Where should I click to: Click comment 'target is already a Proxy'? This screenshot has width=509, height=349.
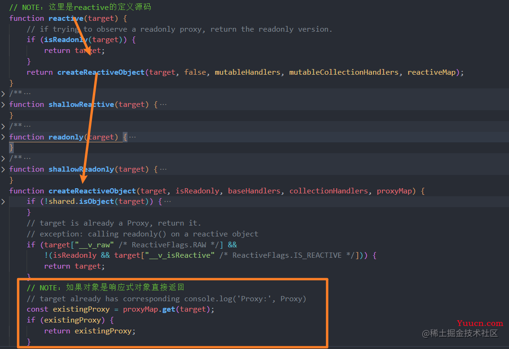tap(114, 223)
